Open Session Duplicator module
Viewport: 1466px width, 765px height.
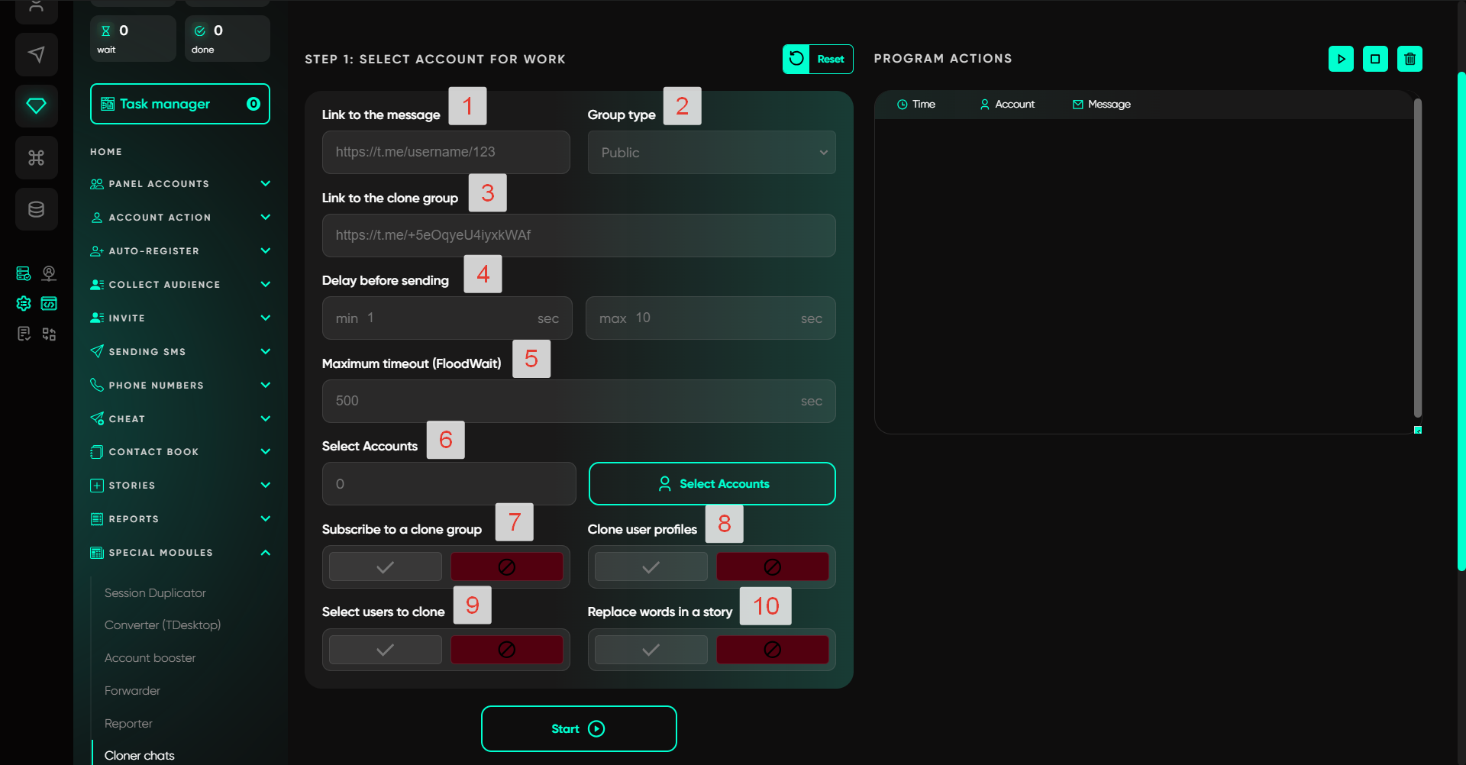point(155,593)
